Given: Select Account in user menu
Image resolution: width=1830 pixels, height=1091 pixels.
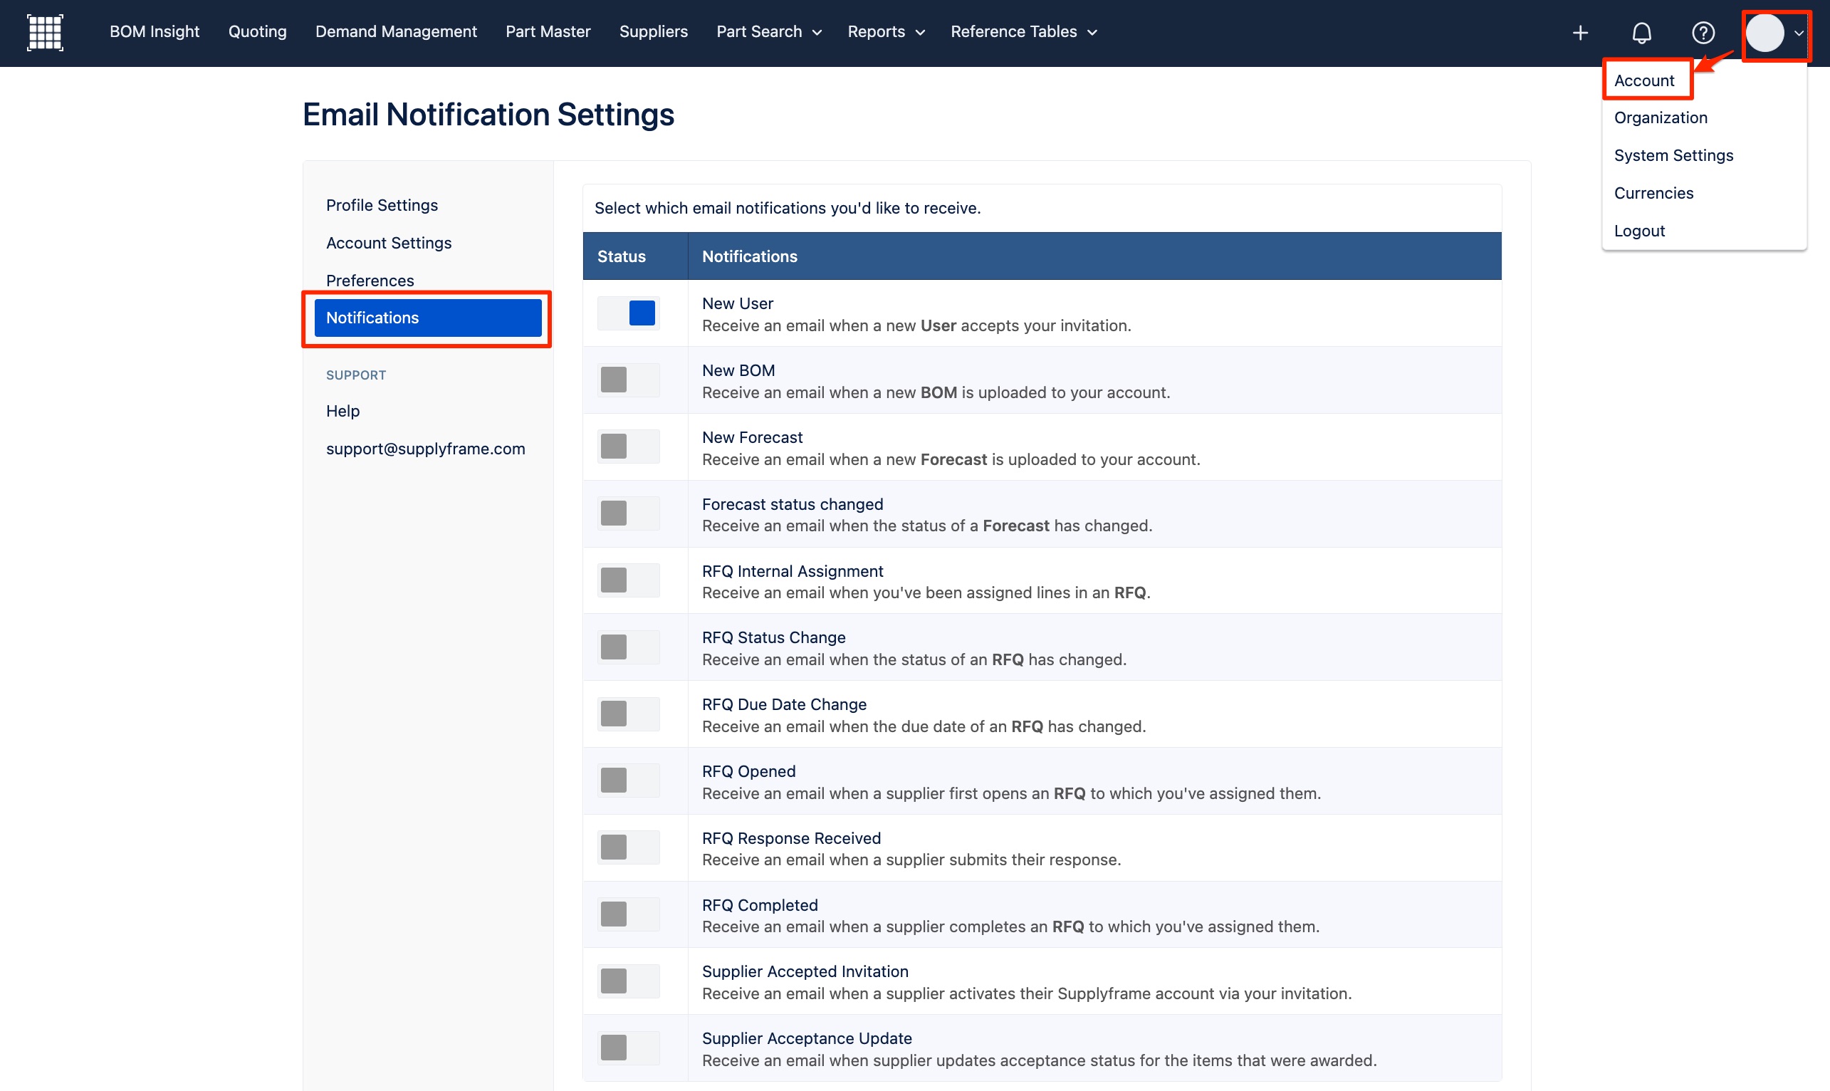Looking at the screenshot, I should tap(1644, 80).
